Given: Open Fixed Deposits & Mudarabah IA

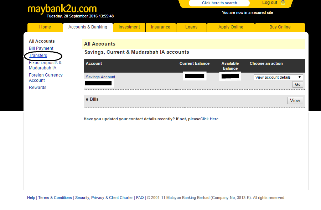Looking at the screenshot, I should coord(45,65).
